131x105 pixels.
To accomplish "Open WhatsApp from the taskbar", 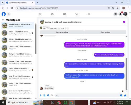I will pos(65,102).
